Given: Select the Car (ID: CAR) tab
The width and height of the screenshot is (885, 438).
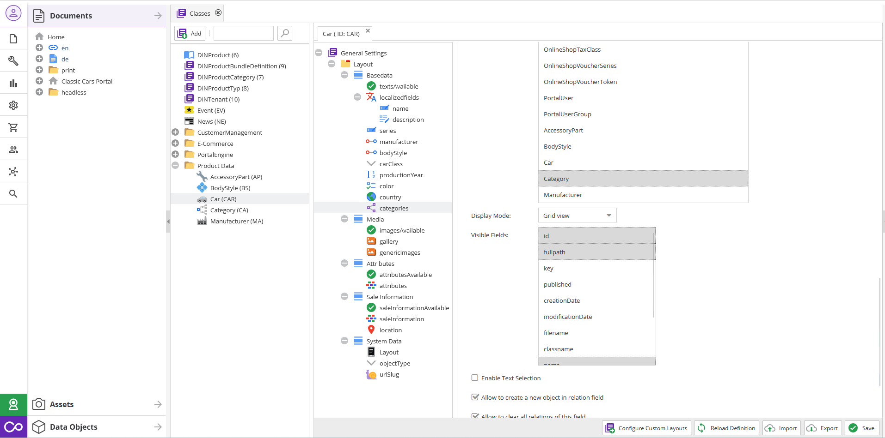Looking at the screenshot, I should click(341, 34).
